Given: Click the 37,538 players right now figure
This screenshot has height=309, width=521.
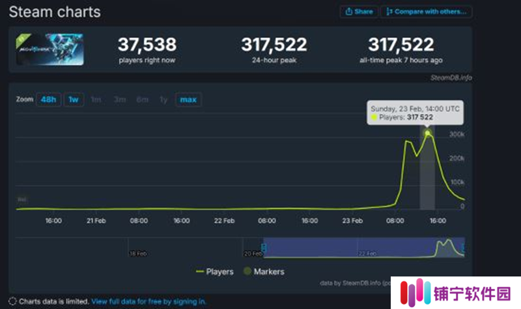Looking at the screenshot, I should click(x=147, y=44).
